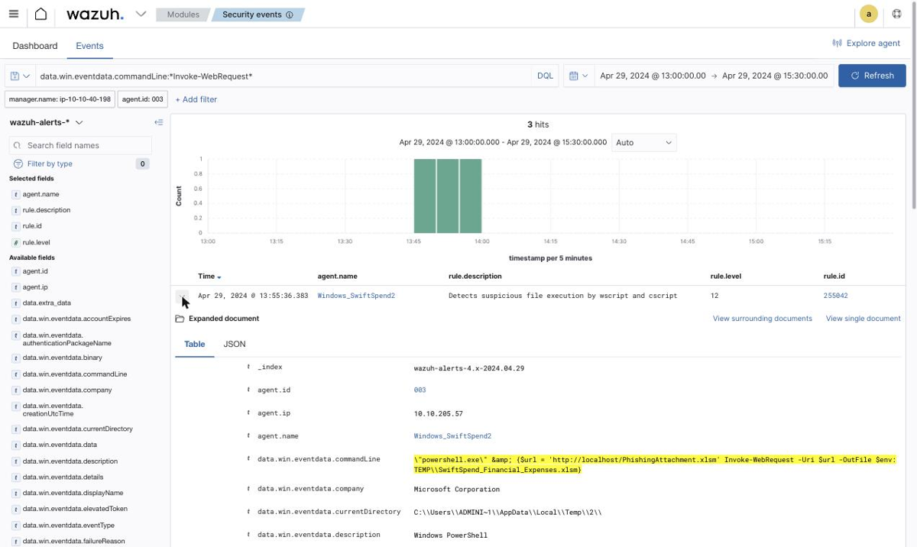Expand the wazuh logo dropdown chevron
The height and width of the screenshot is (547, 917).
point(141,14)
